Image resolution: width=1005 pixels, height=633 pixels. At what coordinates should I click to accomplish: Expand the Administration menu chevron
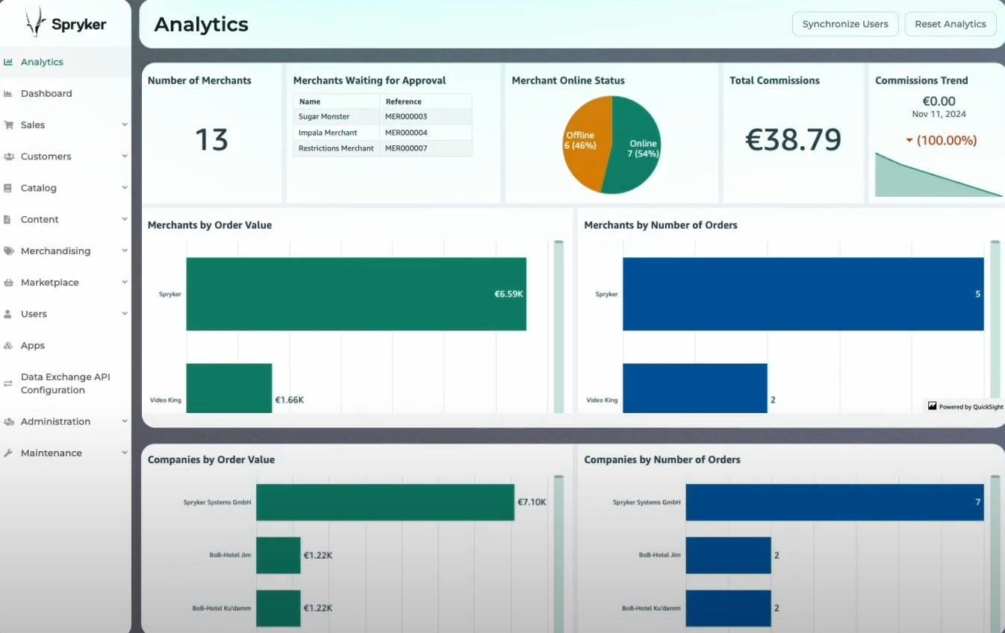tap(124, 421)
